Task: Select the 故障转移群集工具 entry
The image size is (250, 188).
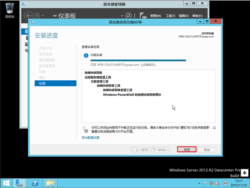Action: [108, 86]
